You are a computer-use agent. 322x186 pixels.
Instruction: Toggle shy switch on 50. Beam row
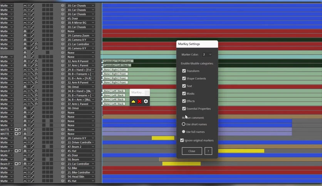[x=25, y=159]
